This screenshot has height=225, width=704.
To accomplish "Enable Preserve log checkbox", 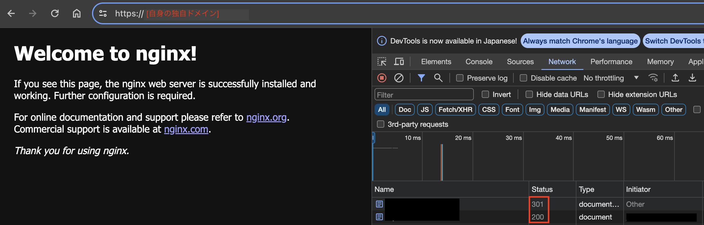I will (x=460, y=78).
